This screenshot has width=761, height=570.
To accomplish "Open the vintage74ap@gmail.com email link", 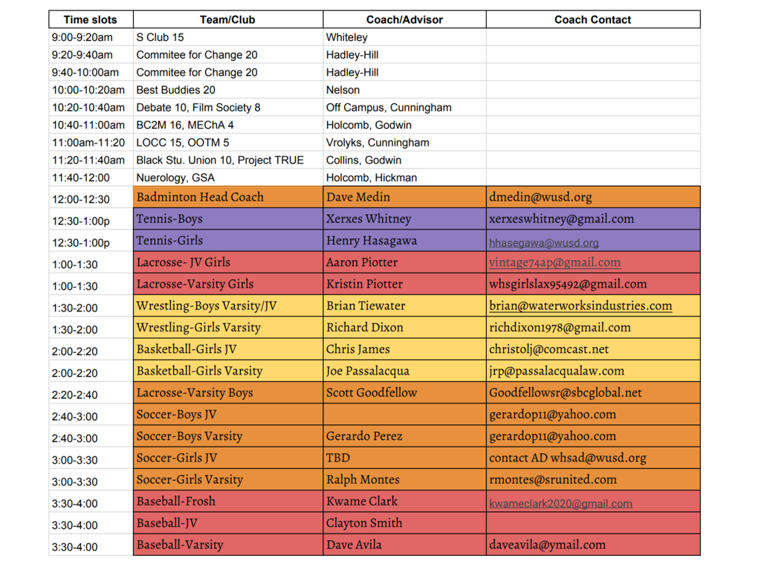I will point(554,262).
